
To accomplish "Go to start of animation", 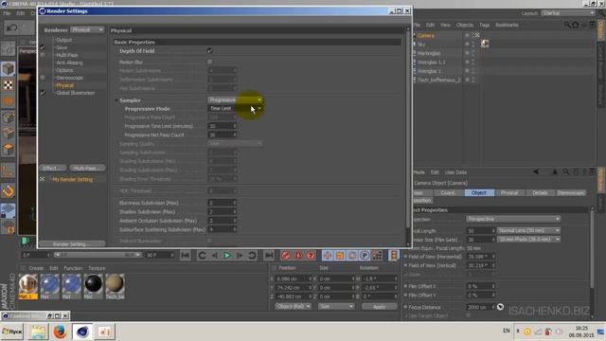I will 186,255.
